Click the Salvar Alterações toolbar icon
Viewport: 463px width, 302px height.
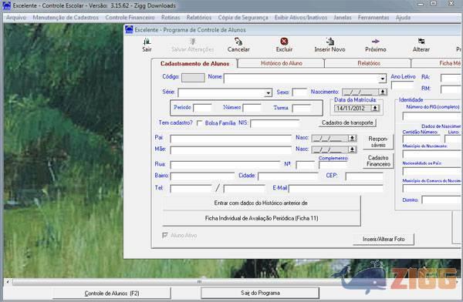coord(192,42)
